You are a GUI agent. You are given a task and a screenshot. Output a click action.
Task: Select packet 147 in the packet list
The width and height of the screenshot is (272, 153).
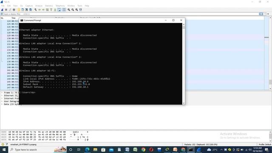click(x=9, y=88)
